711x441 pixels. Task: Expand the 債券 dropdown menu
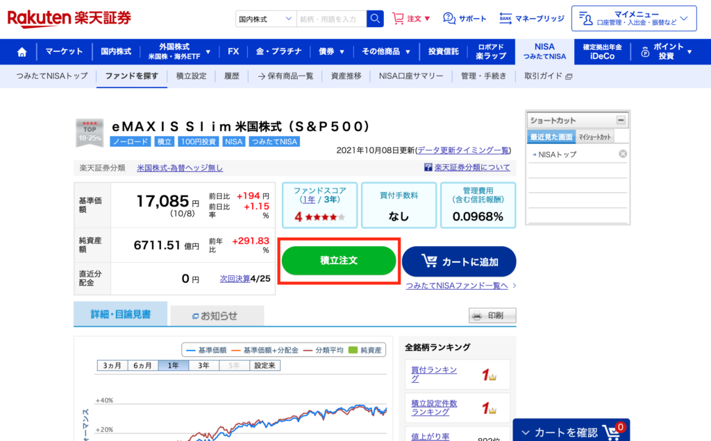(331, 51)
